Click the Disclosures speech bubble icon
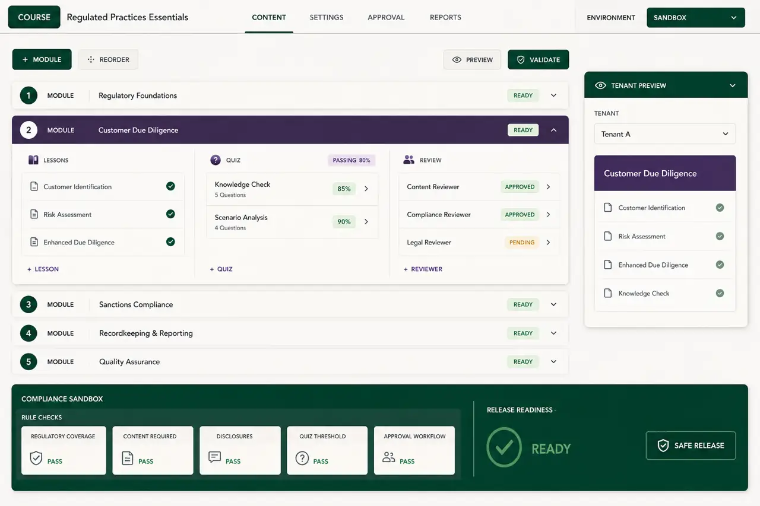The width and height of the screenshot is (760, 506). click(x=214, y=457)
